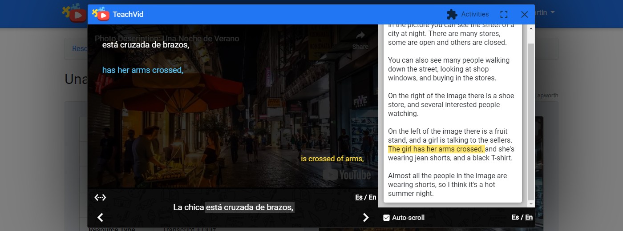Uncheck the Auto-scroll checkbox

coord(386,218)
